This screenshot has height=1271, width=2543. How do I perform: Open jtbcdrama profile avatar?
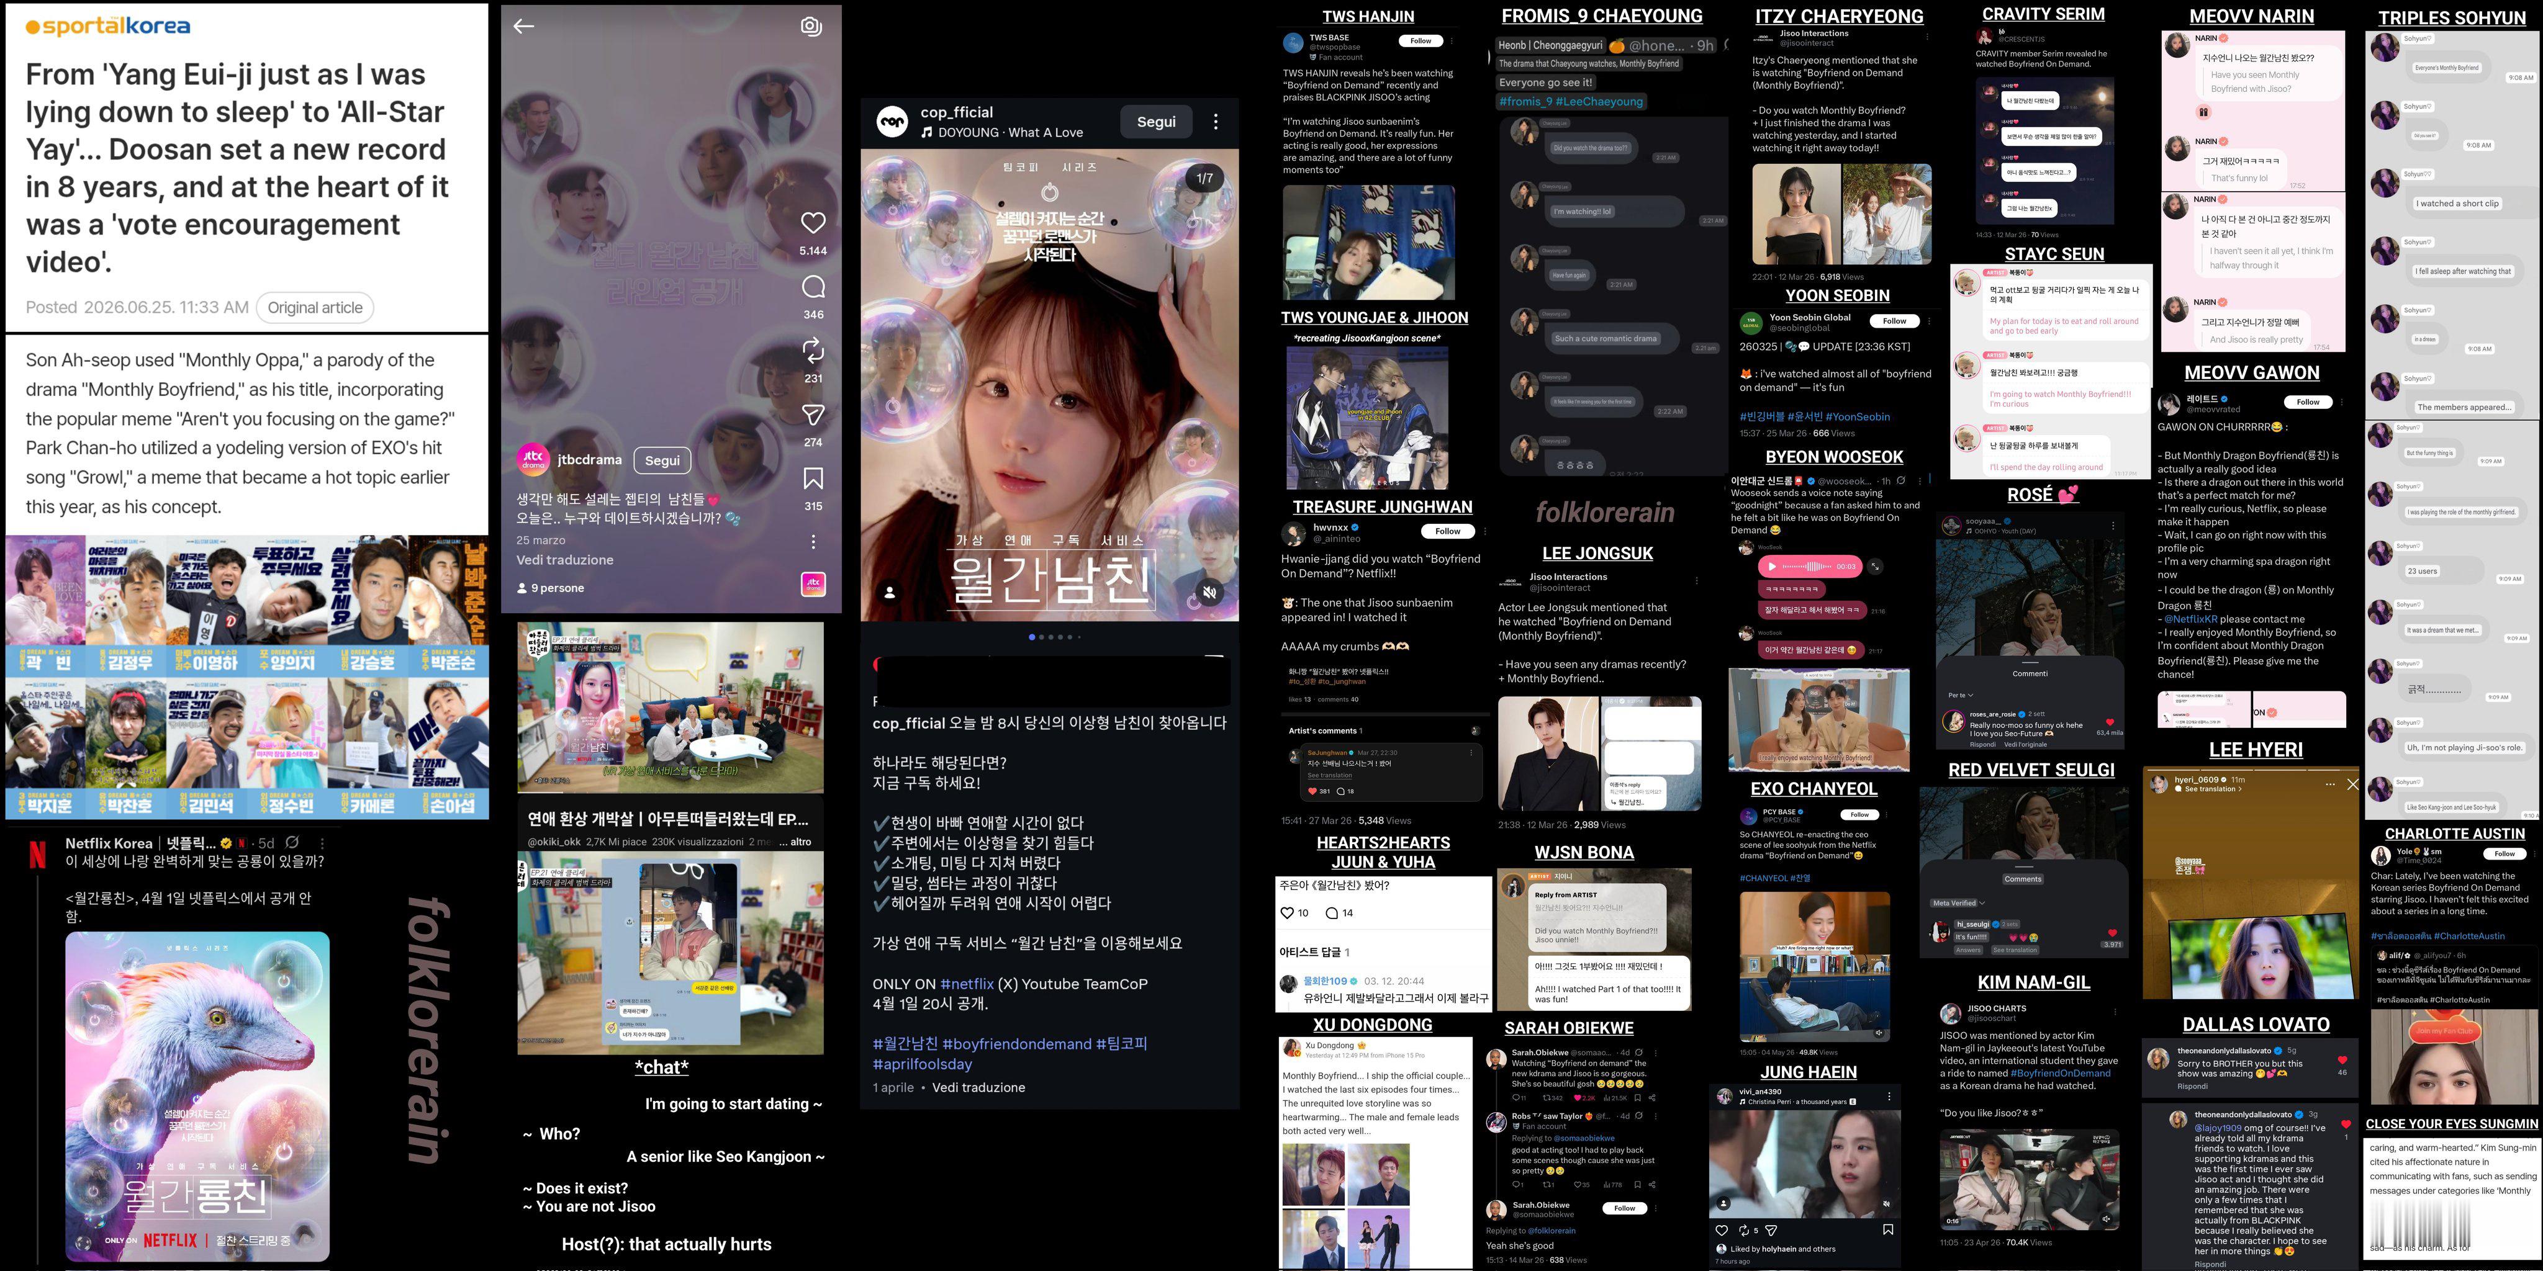533,460
